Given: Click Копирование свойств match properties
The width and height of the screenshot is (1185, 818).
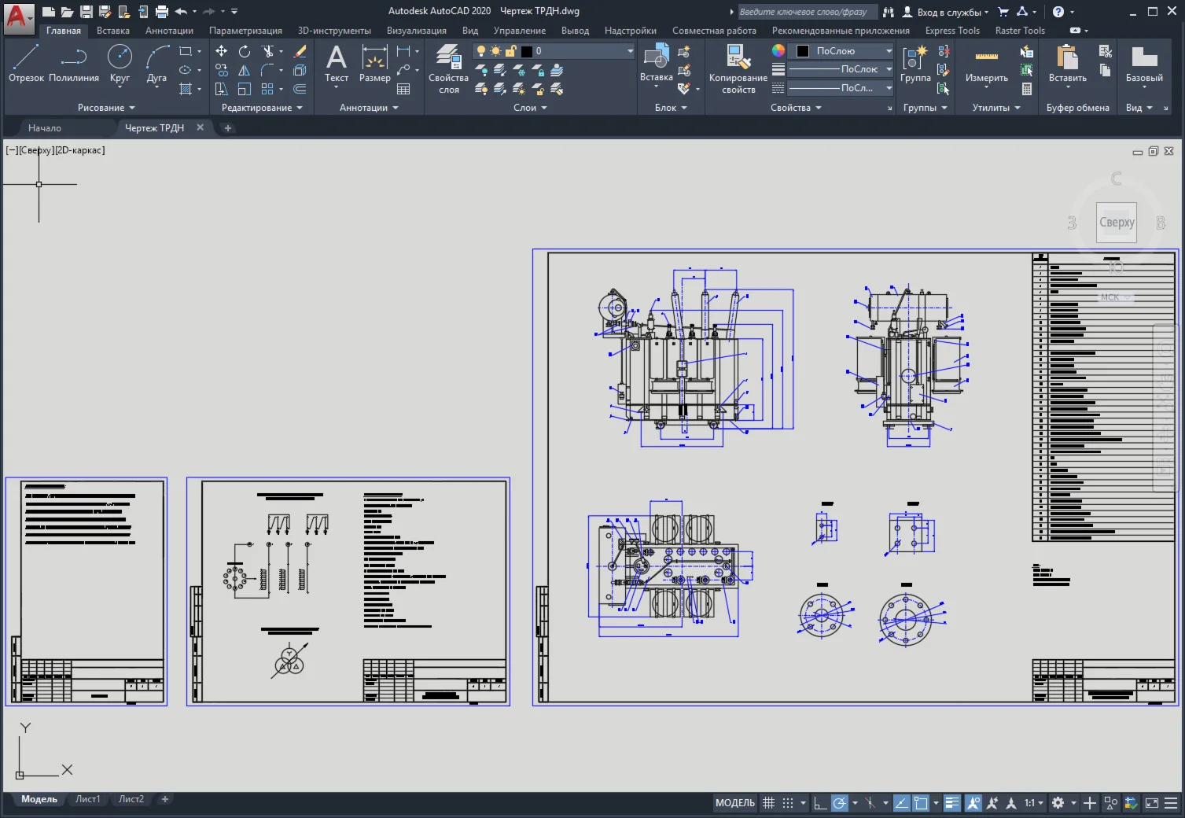Looking at the screenshot, I should tap(738, 69).
